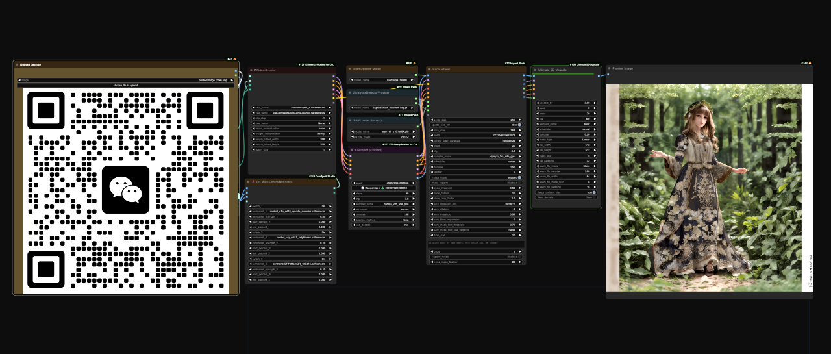Increase cycle arrow in FaceDetailer
Screen dimensions: 831x354
pos(519,251)
